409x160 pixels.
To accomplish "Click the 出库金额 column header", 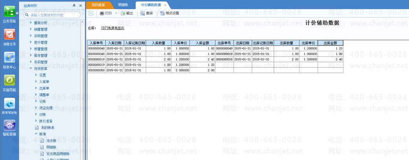I will (x=330, y=43).
